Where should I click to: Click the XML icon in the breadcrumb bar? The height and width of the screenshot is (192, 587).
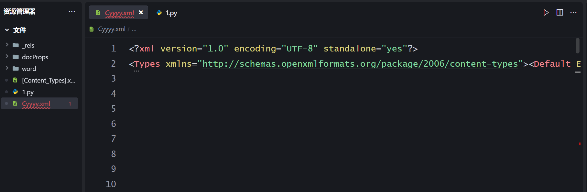point(92,29)
